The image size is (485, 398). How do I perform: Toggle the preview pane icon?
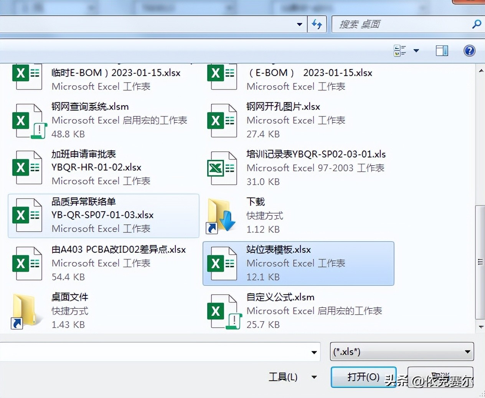click(x=442, y=50)
